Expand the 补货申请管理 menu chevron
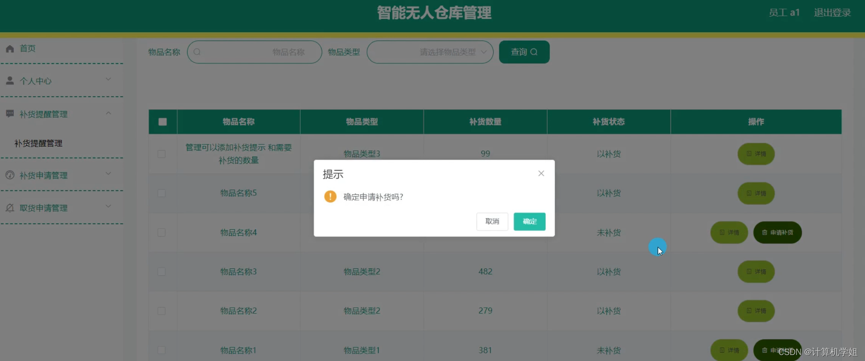865x361 pixels. pos(108,174)
